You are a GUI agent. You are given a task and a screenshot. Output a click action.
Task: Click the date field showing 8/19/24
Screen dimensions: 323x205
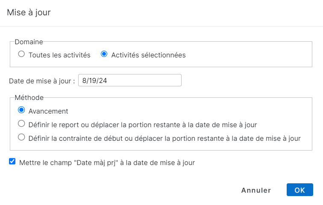click(x=130, y=80)
